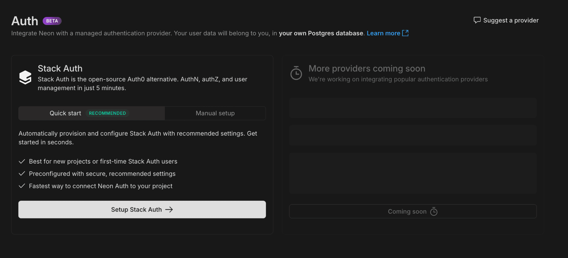This screenshot has width=568, height=258.
Task: Click the arrow icon in Setup Stack Auth button
Action: (x=169, y=209)
